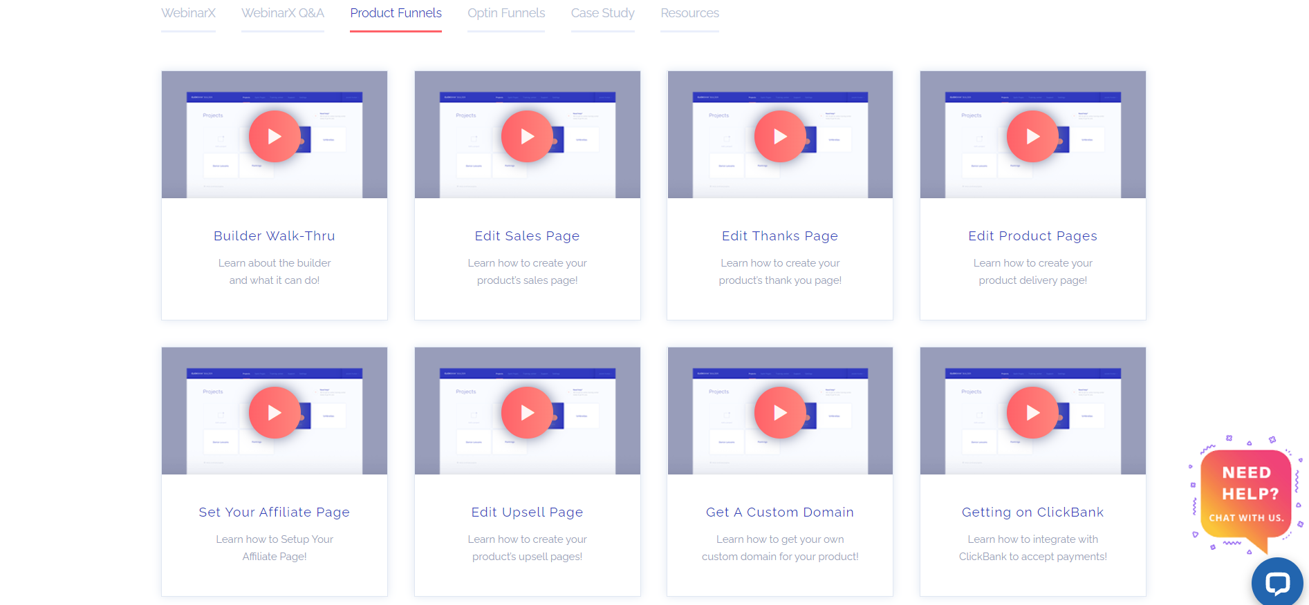Image resolution: width=1309 pixels, height=605 pixels.
Task: Play the Set Your Affiliate Page video
Action: point(275,413)
